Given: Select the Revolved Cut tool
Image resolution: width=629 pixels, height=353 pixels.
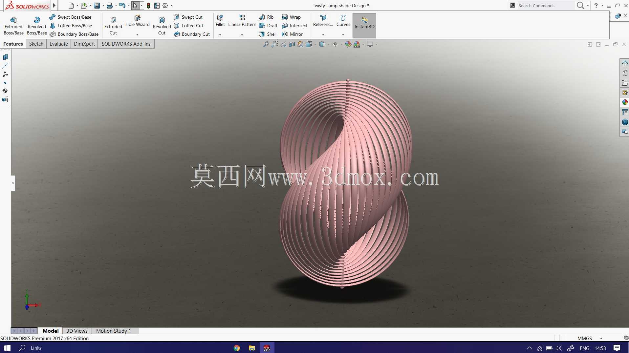Looking at the screenshot, I should point(162,26).
